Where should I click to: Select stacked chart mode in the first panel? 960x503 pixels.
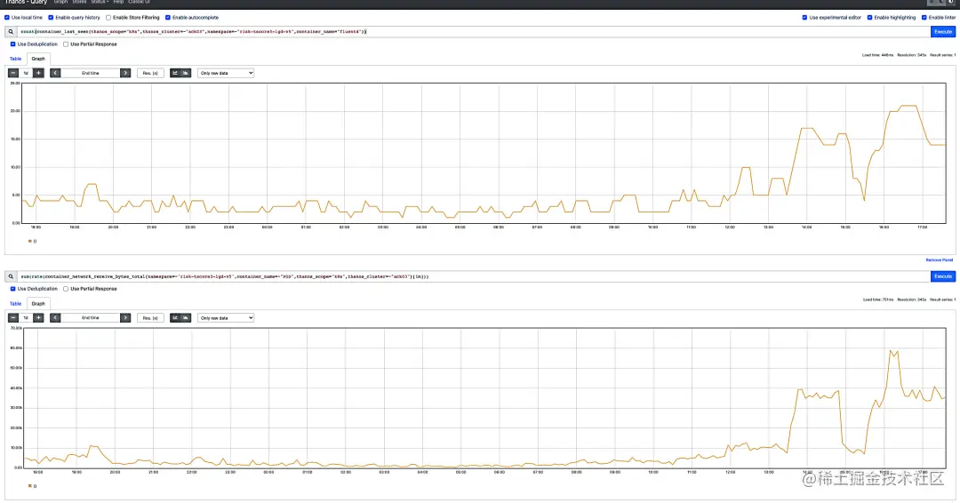186,73
